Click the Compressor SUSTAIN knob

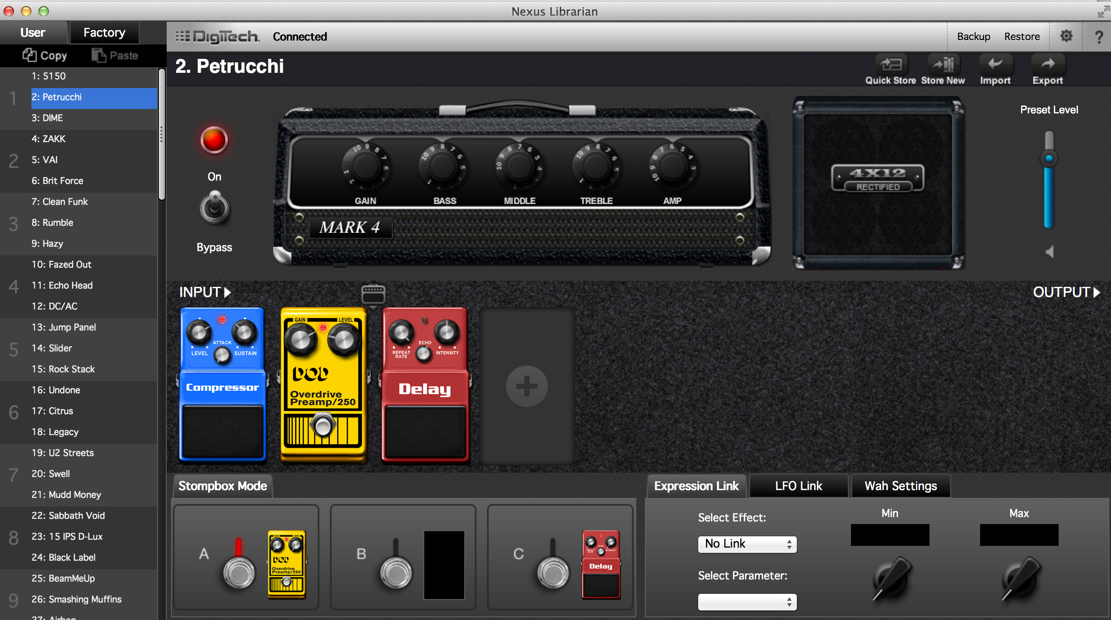244,333
